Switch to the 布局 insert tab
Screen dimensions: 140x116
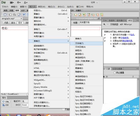[11, 10]
